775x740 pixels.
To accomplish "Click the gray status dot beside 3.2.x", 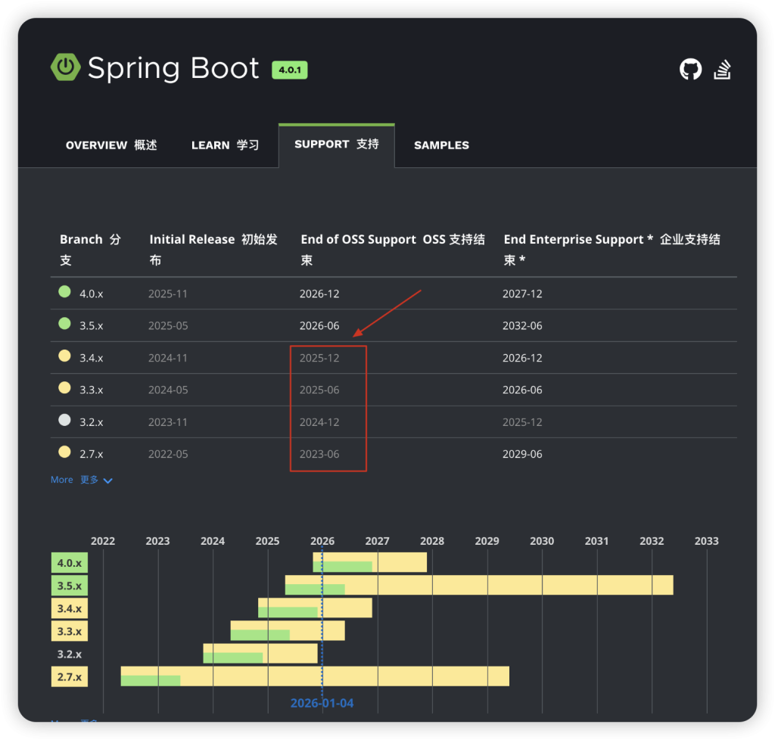I will [64, 418].
